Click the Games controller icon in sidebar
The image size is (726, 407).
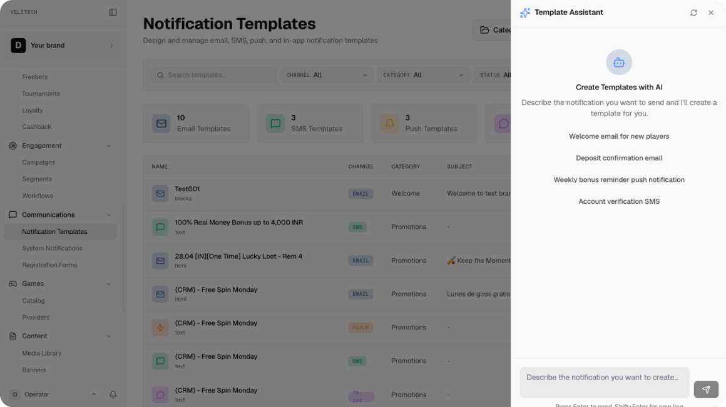(x=13, y=283)
